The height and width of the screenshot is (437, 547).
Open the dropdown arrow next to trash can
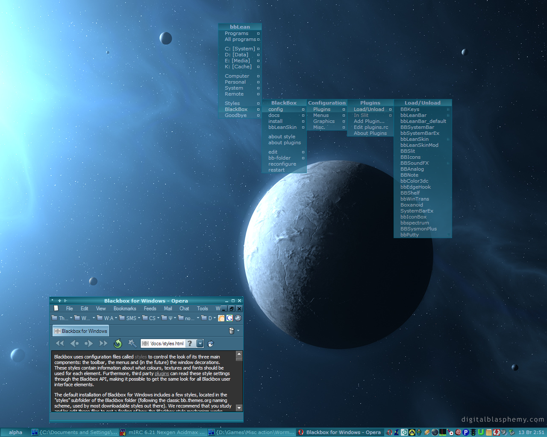(x=238, y=331)
